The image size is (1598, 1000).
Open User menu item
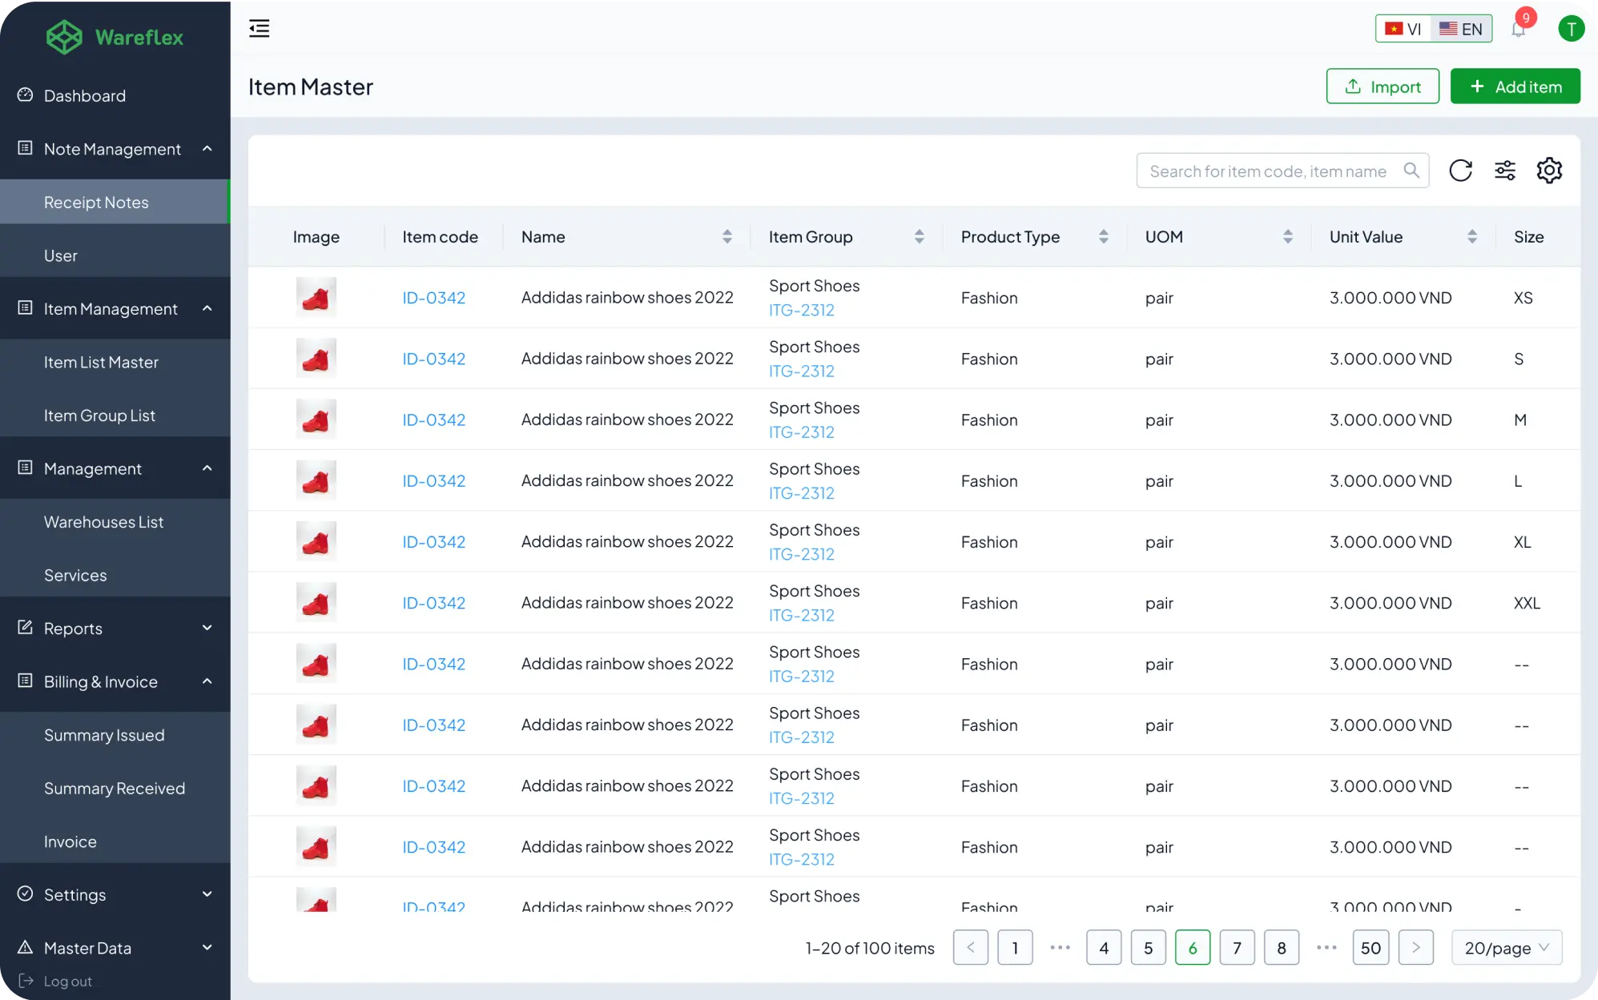[x=115, y=255]
